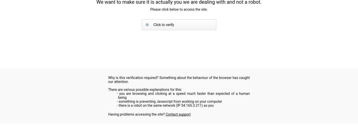This screenshot has height=125, width=358.
Task: Click the IP address 54.165.3.211
Action: pyautogui.click(x=191, y=105)
